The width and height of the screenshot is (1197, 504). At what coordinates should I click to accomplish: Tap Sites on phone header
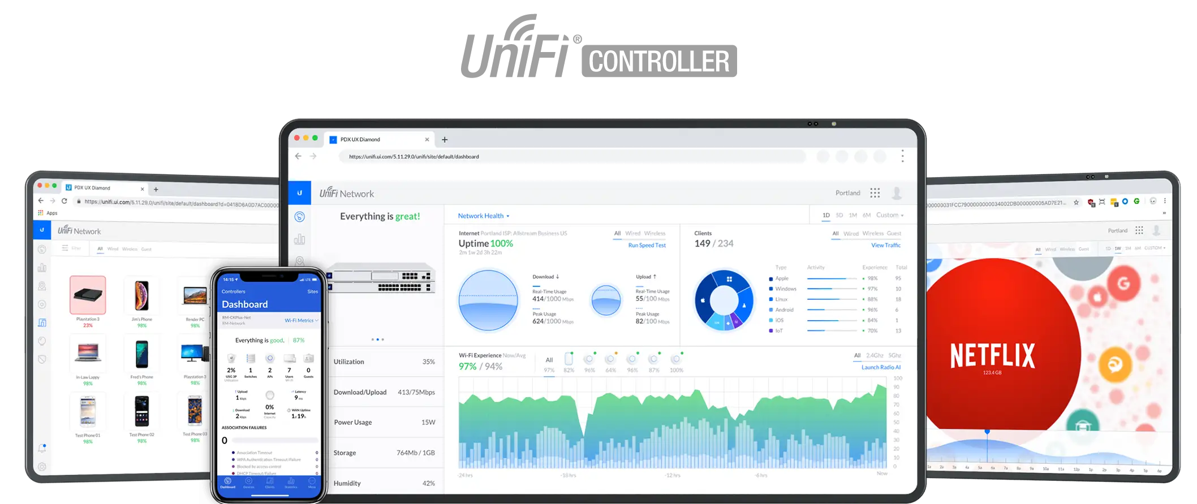tap(313, 291)
